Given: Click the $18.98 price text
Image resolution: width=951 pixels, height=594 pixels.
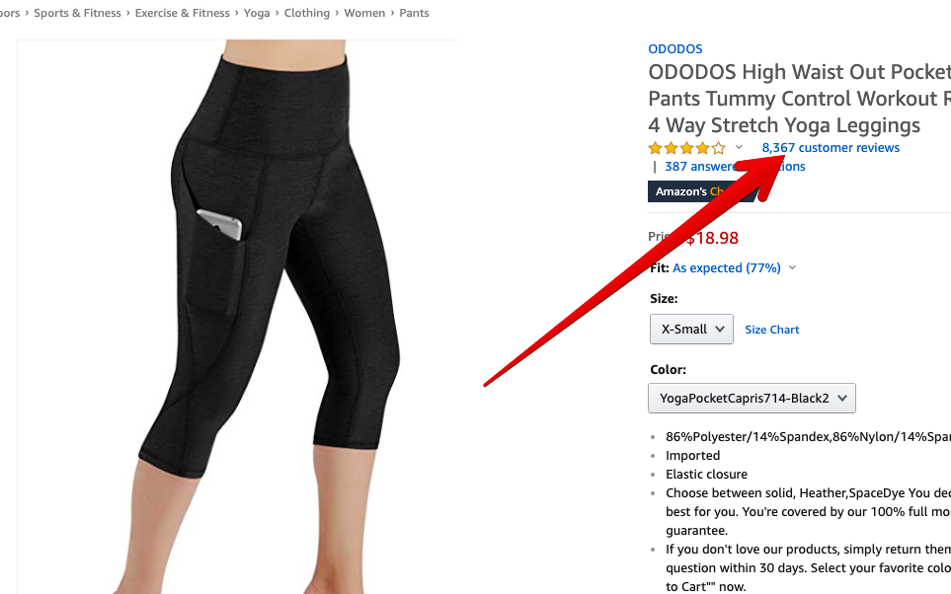Looking at the screenshot, I should coord(712,238).
